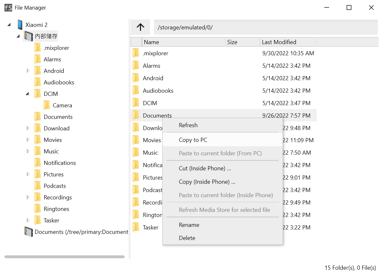Click the Notifications folder icon in tree
The height and width of the screenshot is (278, 383).
38,163
